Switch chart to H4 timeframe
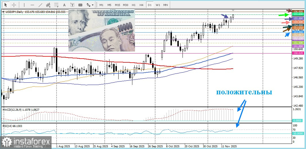 tap(142, 5)
